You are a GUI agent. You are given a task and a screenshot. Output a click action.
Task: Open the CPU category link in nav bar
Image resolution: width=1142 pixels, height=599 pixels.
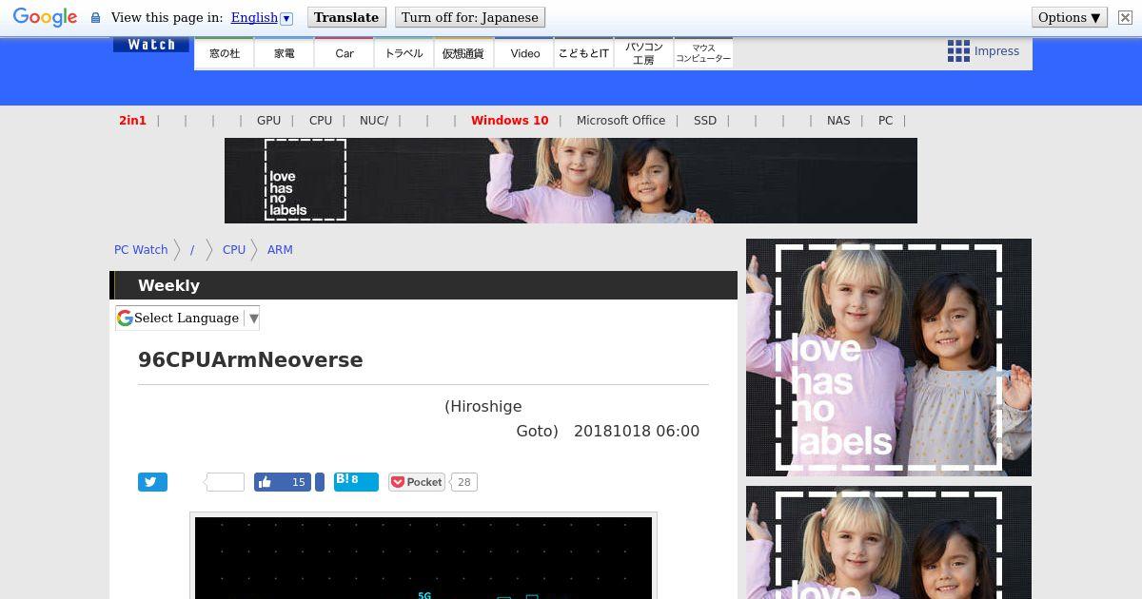(321, 121)
